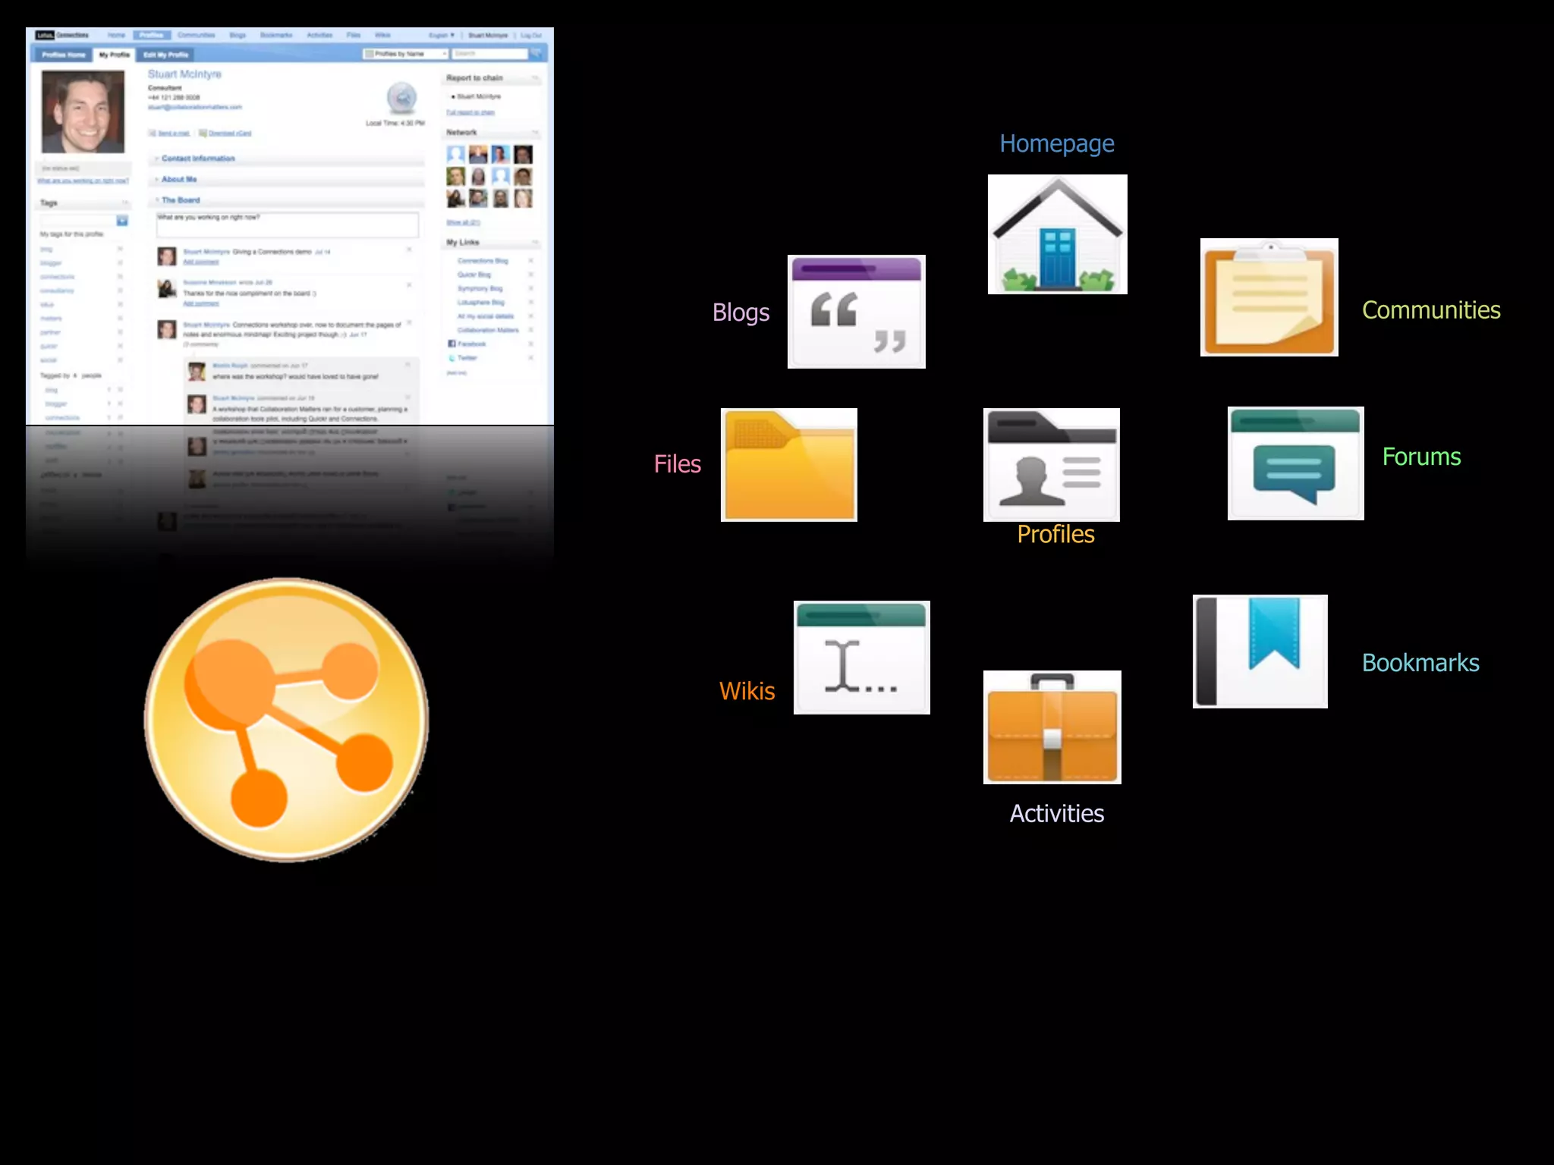Open the Edit My Profile tab
Viewport: 1554px width, 1165px height.
pos(165,55)
